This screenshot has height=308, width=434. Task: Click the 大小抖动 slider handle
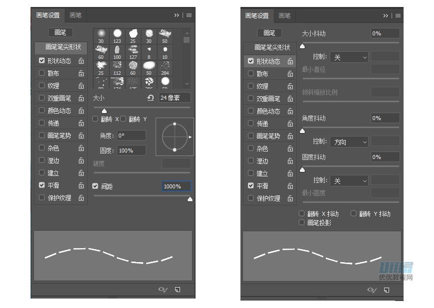(302, 46)
